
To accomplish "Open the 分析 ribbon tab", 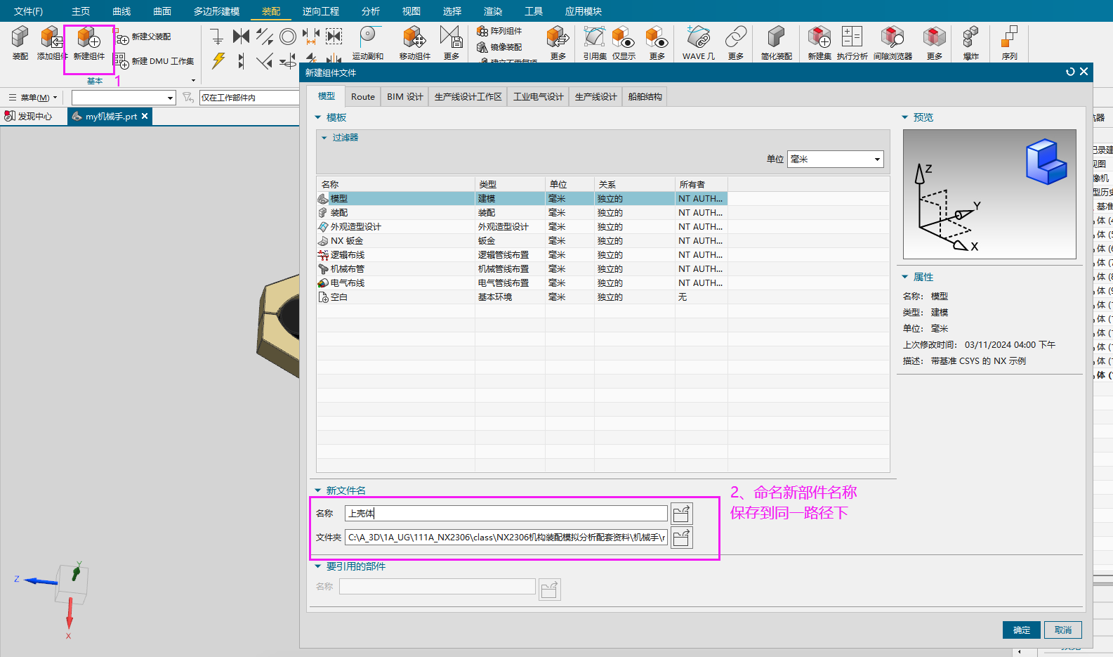I will click(371, 11).
